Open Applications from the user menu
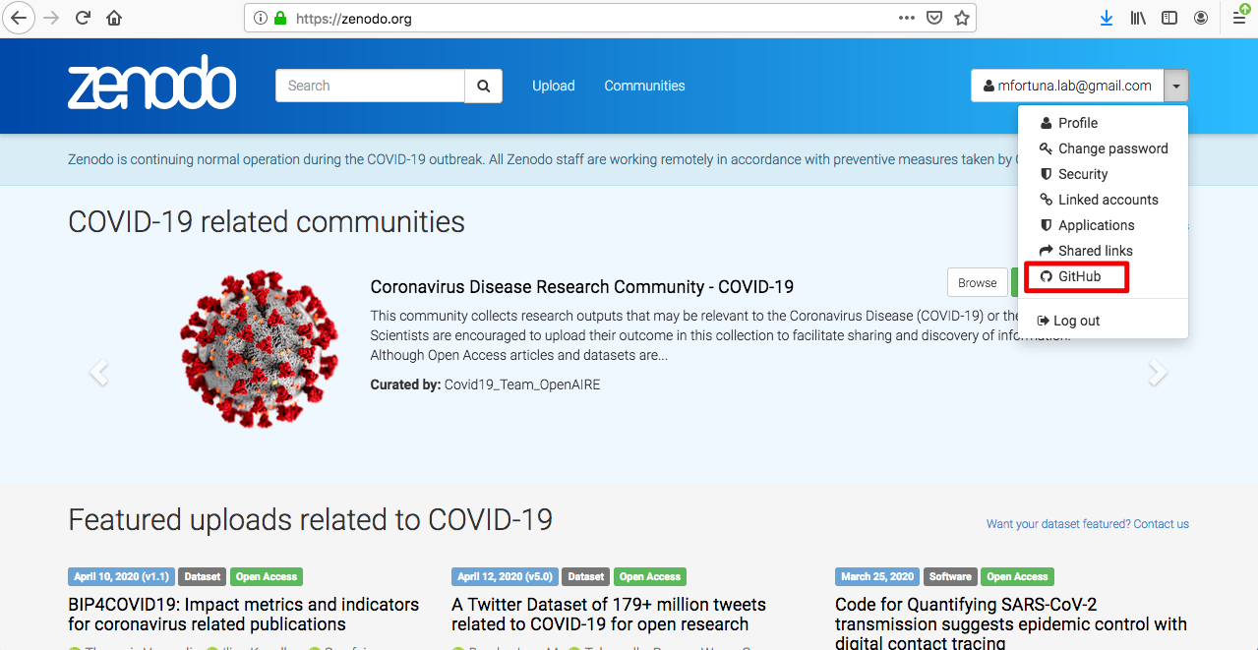The height and width of the screenshot is (650, 1258). coord(1104,225)
